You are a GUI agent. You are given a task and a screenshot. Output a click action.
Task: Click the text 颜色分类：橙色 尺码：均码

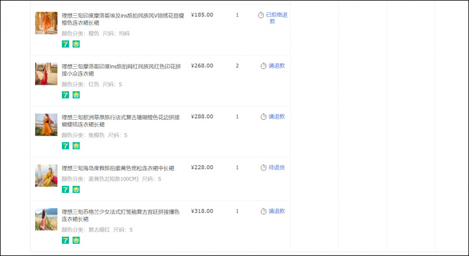click(x=96, y=33)
